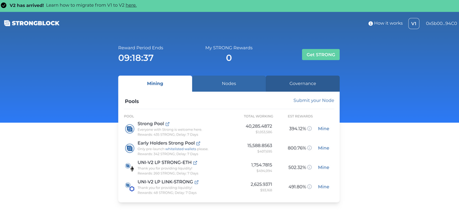Click the $494,094 value under STRONG-ETH
The image size is (459, 224).
[x=264, y=171]
